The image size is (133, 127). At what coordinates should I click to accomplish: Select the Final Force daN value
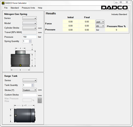click(x=87, y=22)
